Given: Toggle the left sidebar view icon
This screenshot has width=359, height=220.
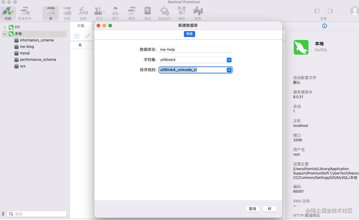Looking at the screenshot, I should [x=317, y=11].
